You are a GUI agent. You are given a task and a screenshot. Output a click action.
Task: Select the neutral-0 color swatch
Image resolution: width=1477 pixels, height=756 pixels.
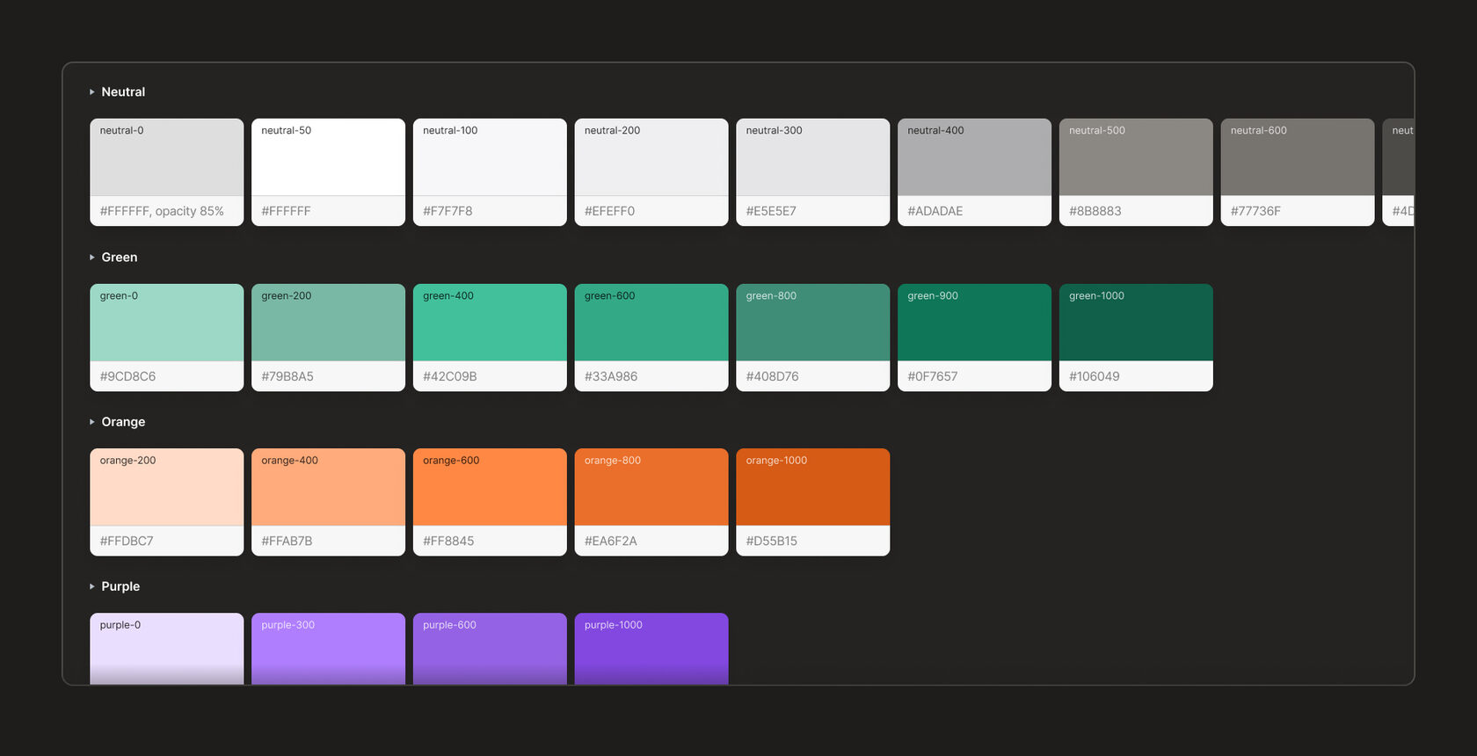pyautogui.click(x=166, y=157)
